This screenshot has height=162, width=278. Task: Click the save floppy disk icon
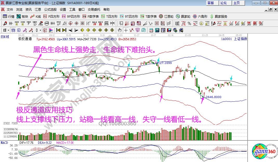click(x=169, y=30)
